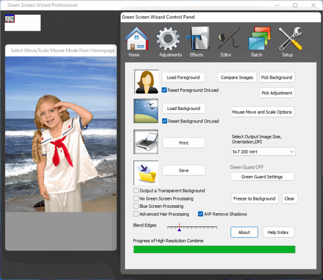This screenshot has width=323, height=280.
Task: Click the Load Foreground button
Action: 184,77
